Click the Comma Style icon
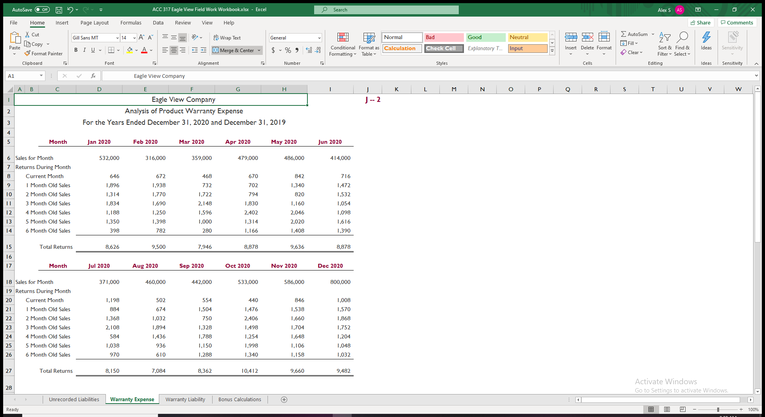Viewport: 765px width, 417px height. (297, 50)
